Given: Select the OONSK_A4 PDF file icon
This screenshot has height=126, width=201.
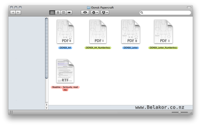Looking at the screenshot, I should (65, 32).
